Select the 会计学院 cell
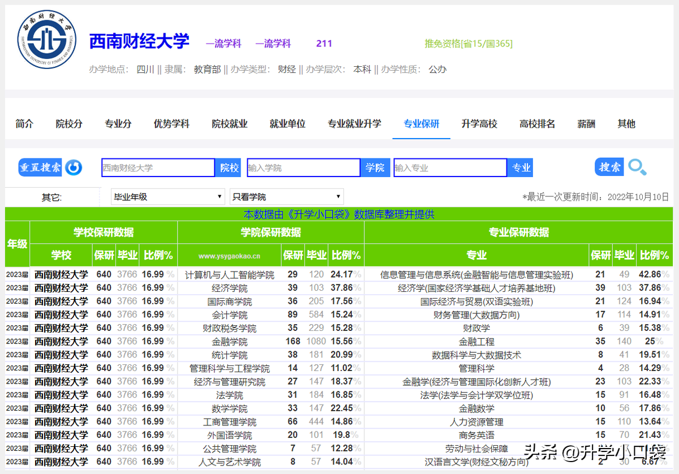 [230, 315]
